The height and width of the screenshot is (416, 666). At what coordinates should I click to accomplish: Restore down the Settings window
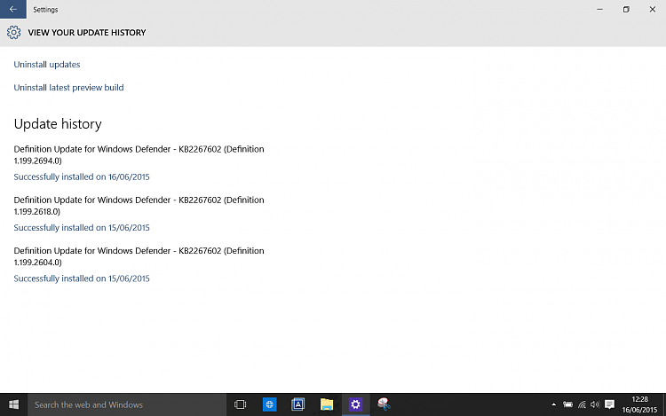626,9
